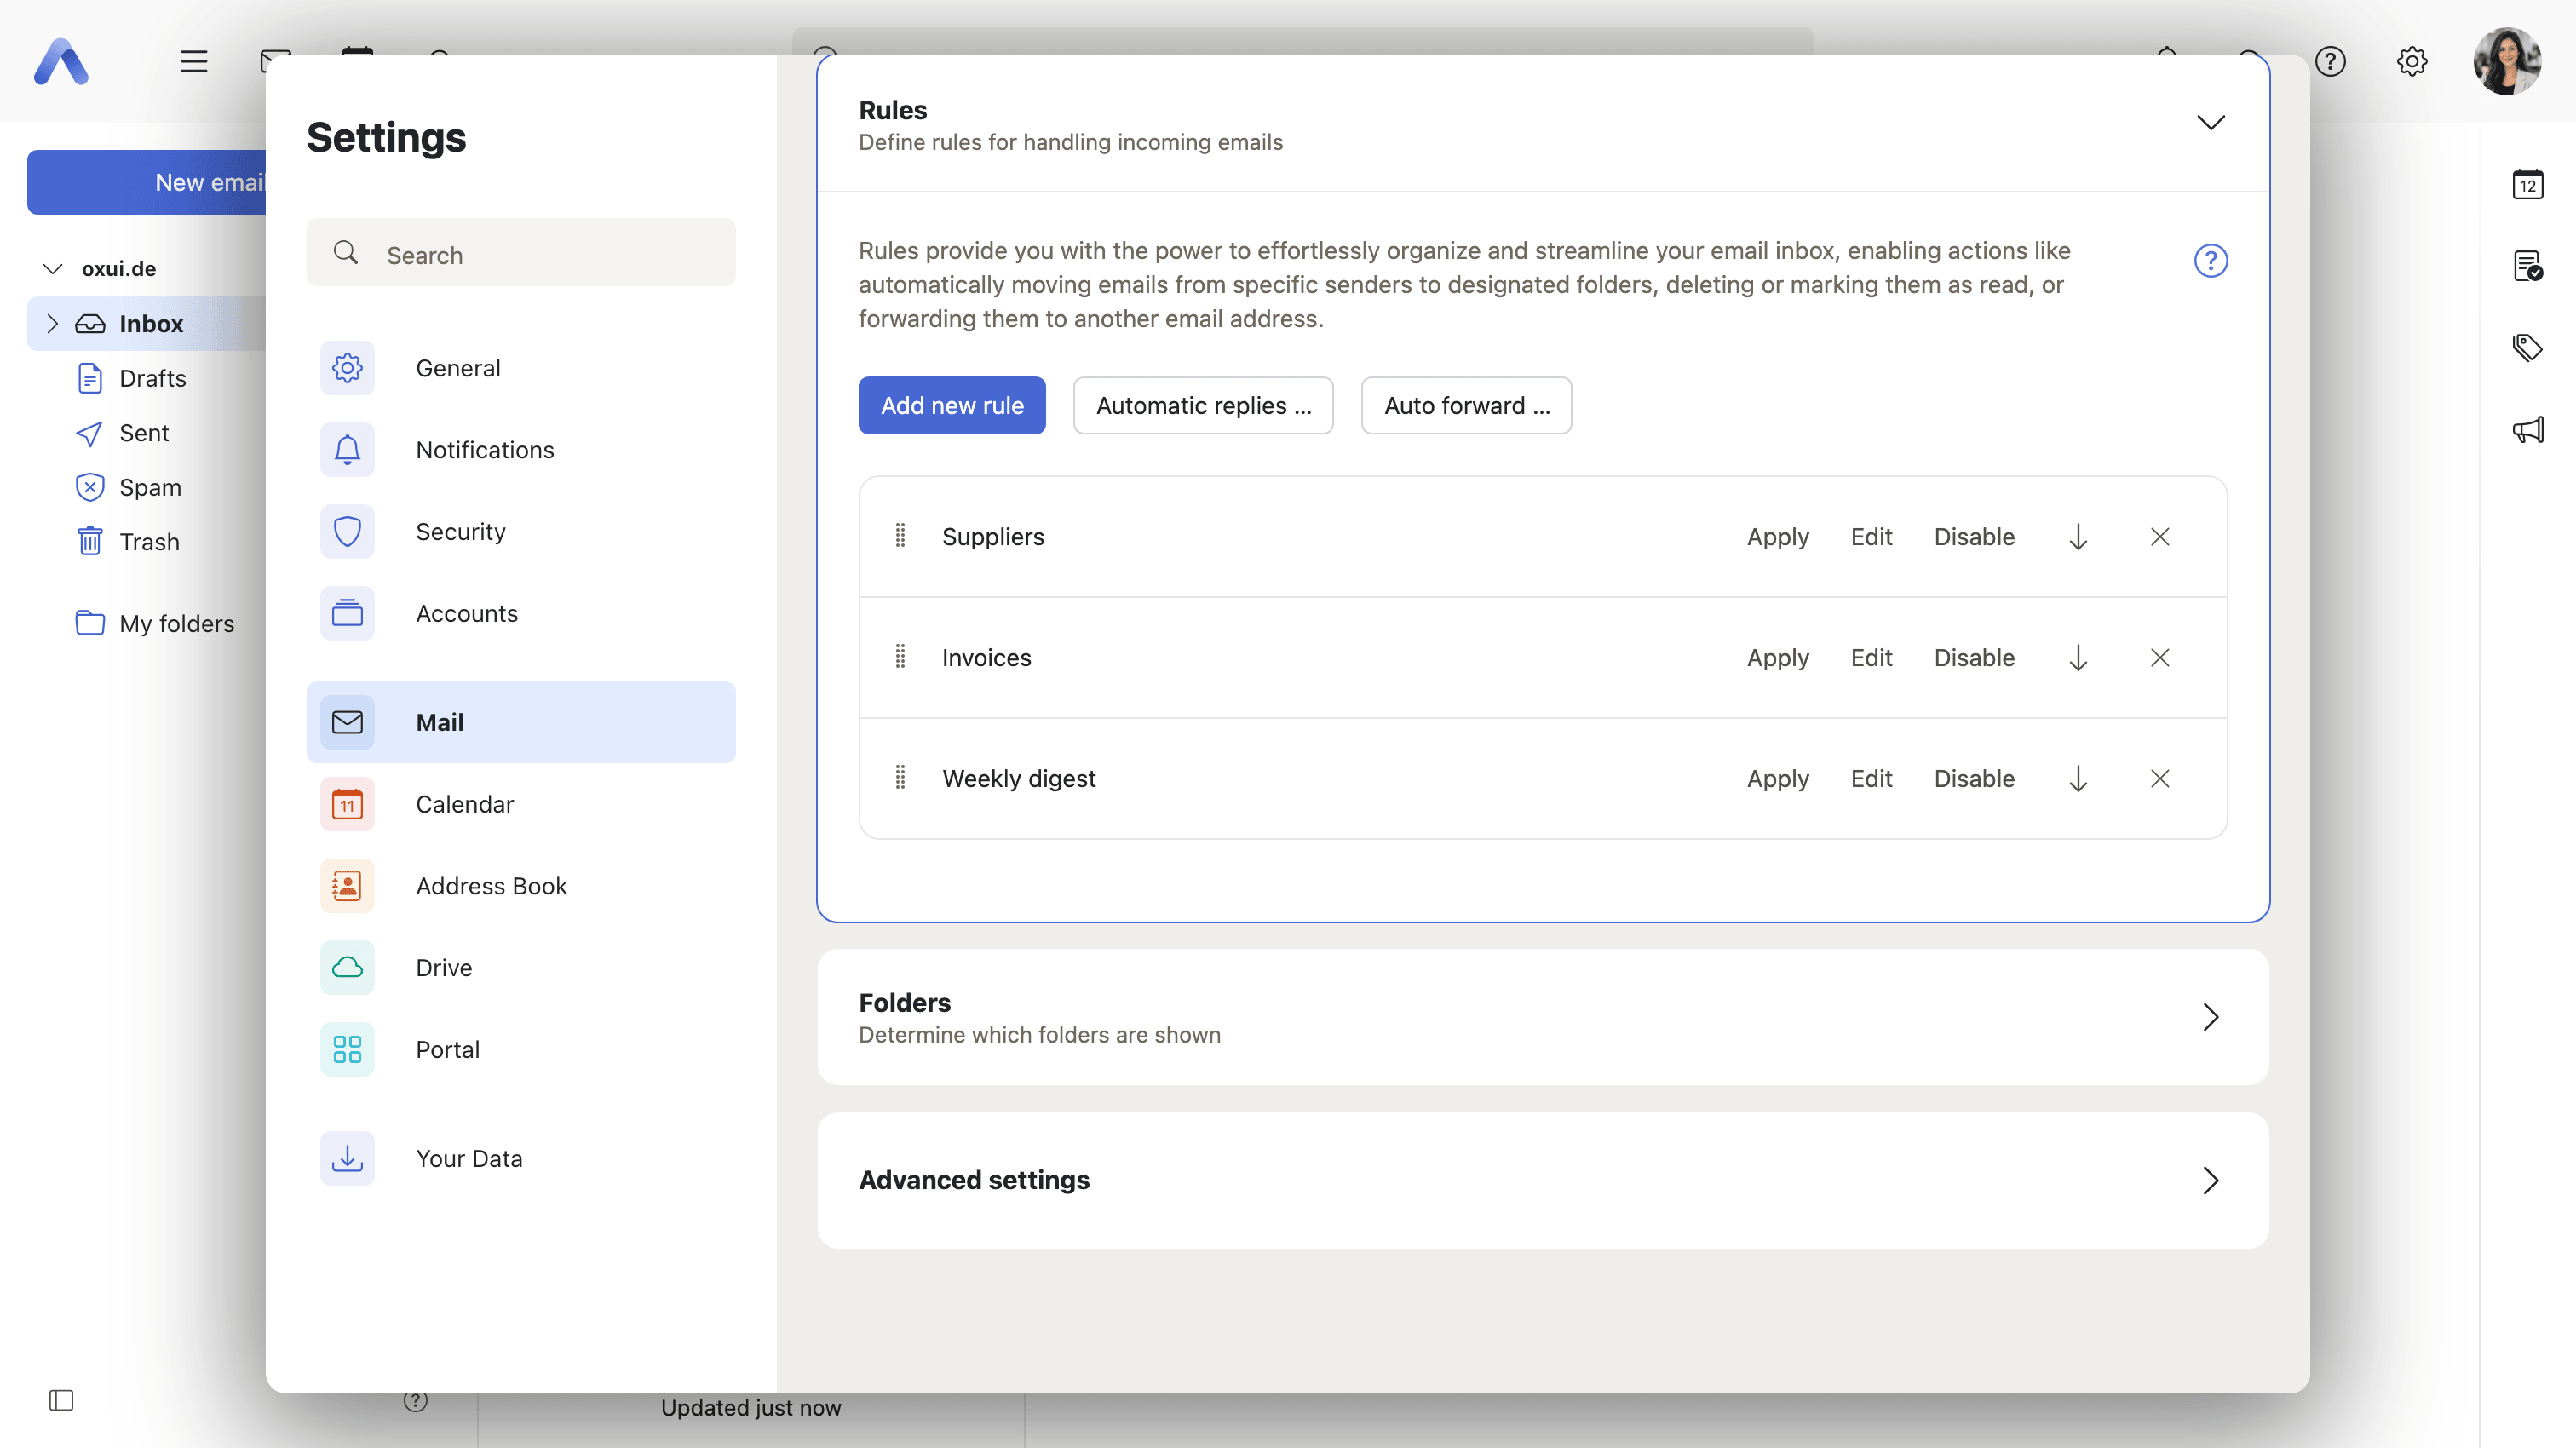Collapse the Rules section
Viewport: 2576px width, 1448px height.
[x=2210, y=123]
